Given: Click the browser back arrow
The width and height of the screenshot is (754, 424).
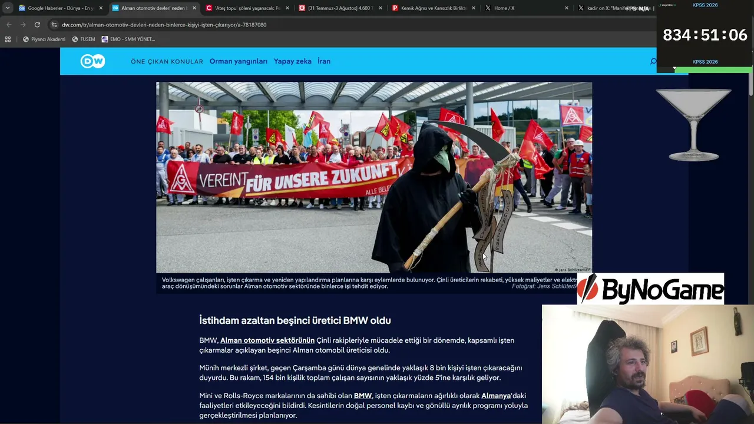Looking at the screenshot, I should pyautogui.click(x=9, y=25).
